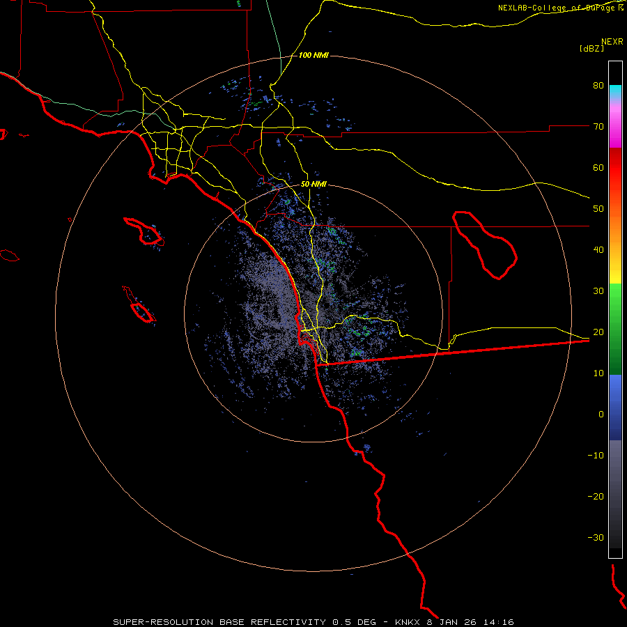627x627 pixels.
Task: Click the 30 value on dBZ scale
Action: 598,291
